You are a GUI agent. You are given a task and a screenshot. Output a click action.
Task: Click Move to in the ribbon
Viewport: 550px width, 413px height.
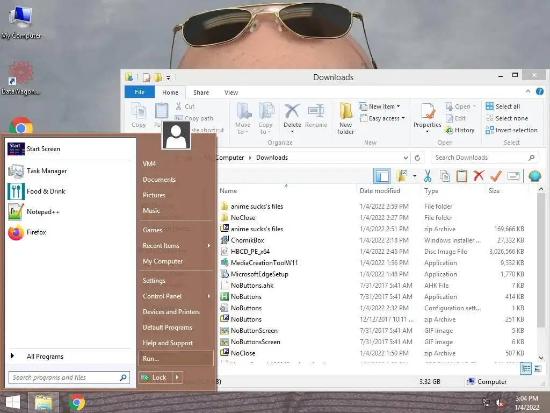coord(243,119)
